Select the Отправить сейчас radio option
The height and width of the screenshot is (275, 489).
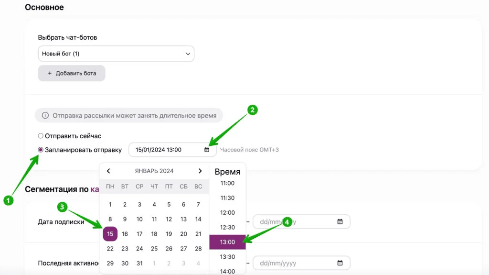[x=41, y=136]
